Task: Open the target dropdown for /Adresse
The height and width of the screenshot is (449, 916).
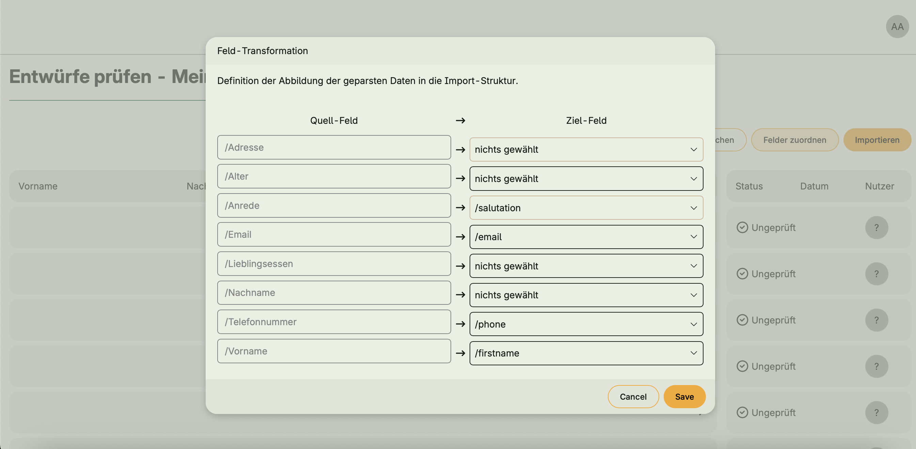Action: click(x=586, y=150)
